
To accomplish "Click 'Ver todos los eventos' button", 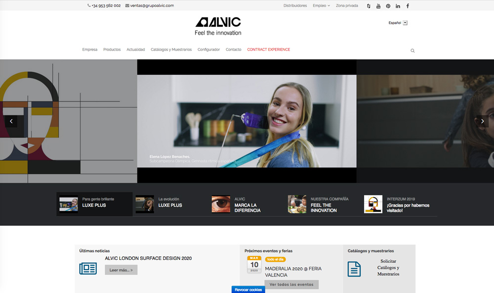I will 291,285.
